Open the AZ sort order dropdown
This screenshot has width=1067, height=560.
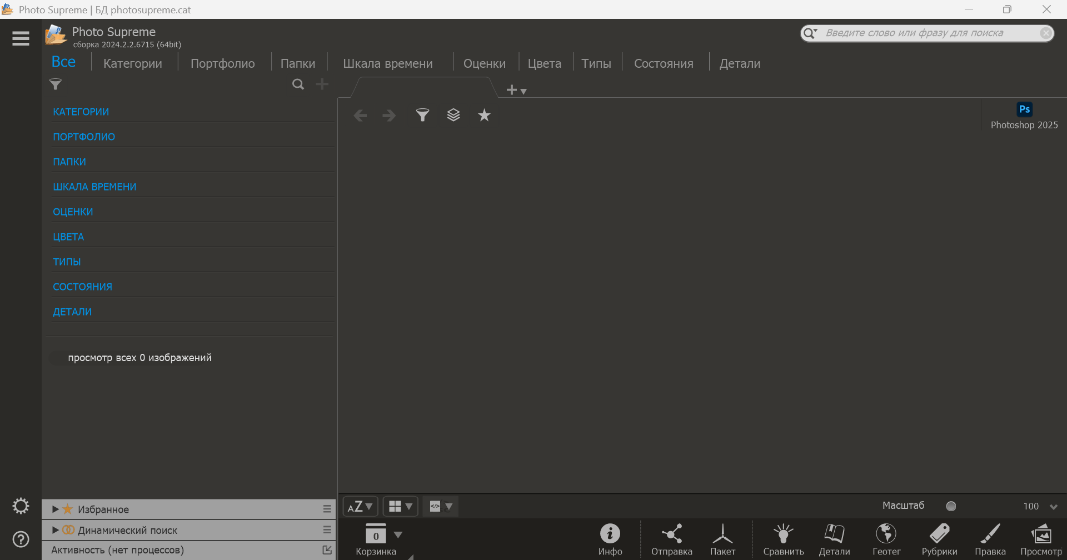pos(360,506)
